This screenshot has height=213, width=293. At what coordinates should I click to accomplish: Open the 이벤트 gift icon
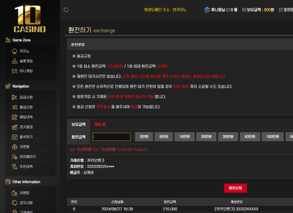tap(15, 193)
